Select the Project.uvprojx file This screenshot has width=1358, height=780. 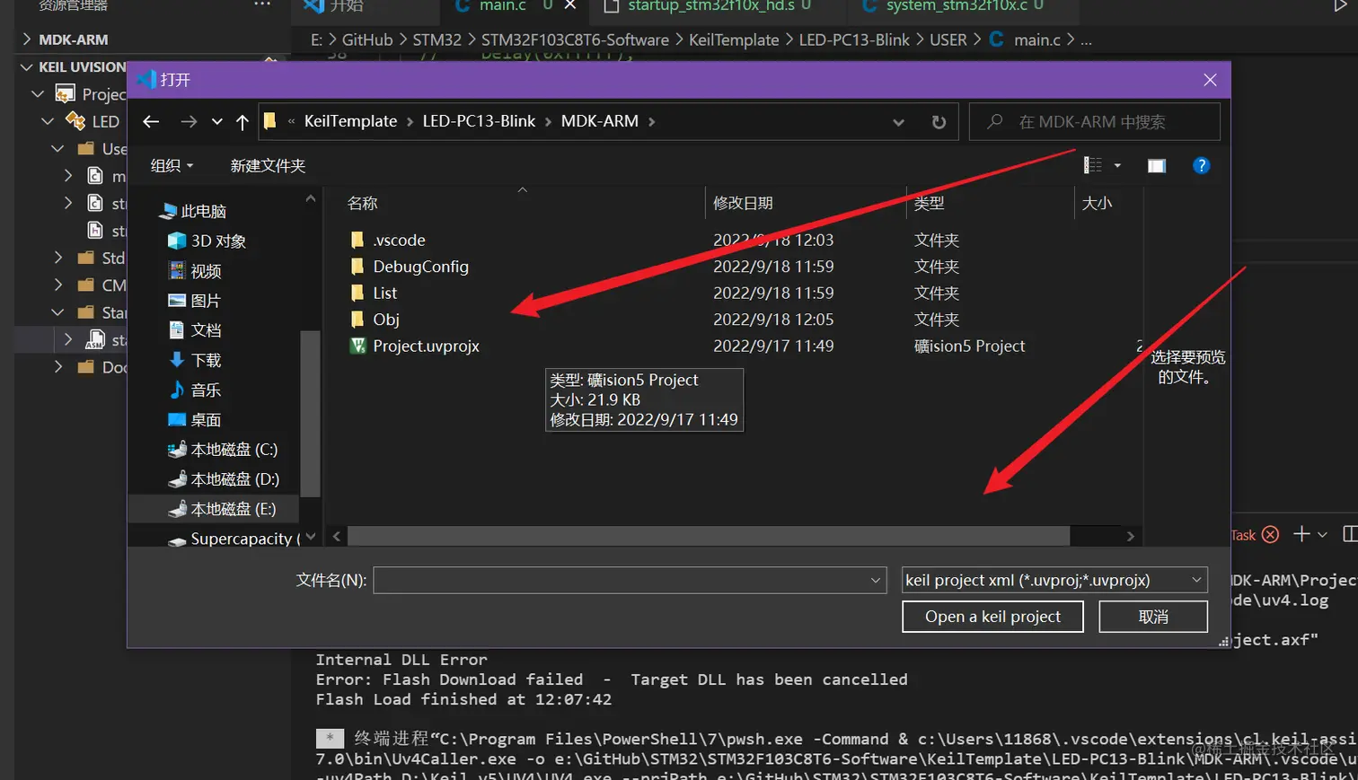pos(426,346)
